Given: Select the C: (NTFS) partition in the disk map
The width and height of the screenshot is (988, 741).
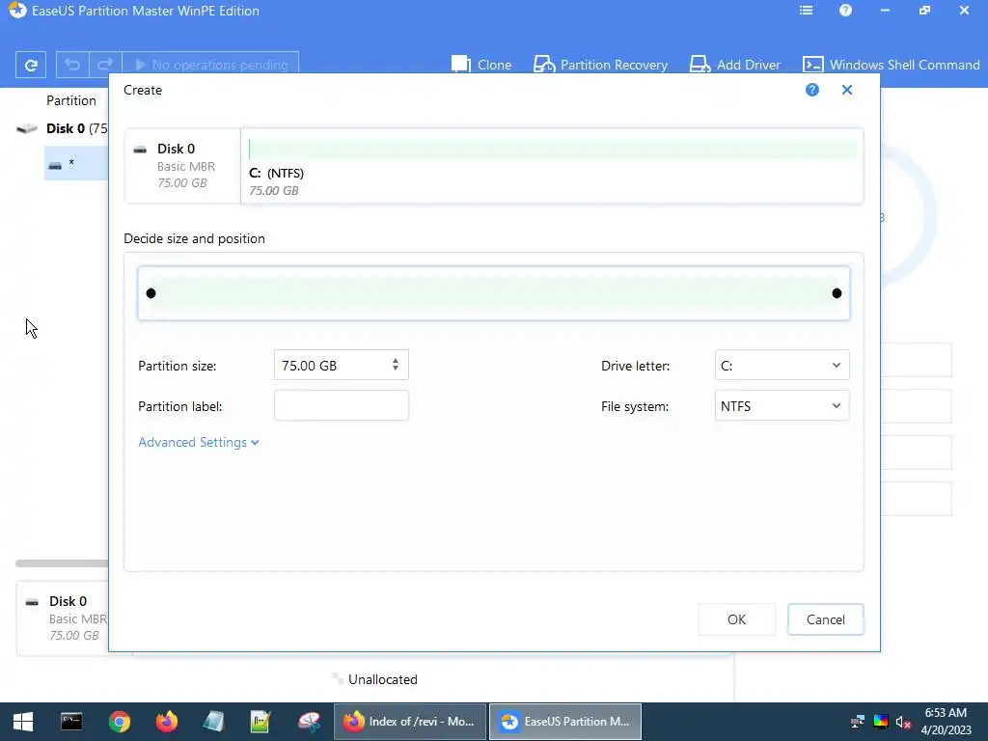Looking at the screenshot, I should (551, 166).
